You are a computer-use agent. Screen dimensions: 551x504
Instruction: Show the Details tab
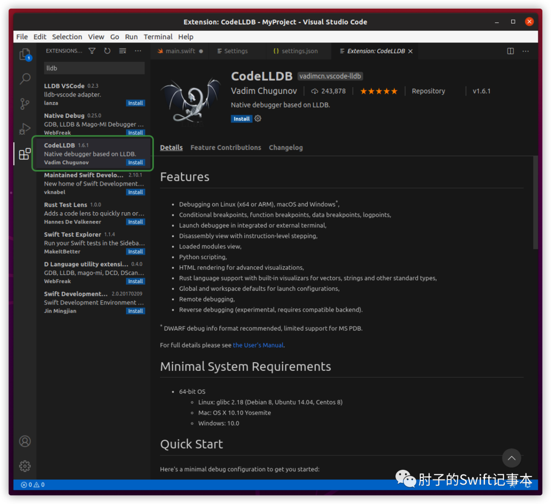tap(171, 147)
